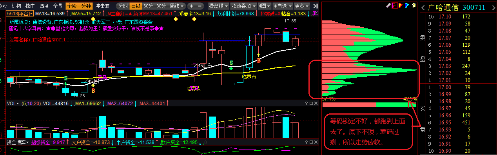Zoom in chart with plus button
This screenshot has height=155, width=497.
click(191, 6)
